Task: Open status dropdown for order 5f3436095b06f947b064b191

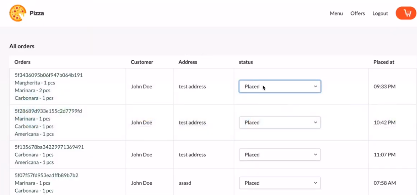Action: tap(280, 87)
